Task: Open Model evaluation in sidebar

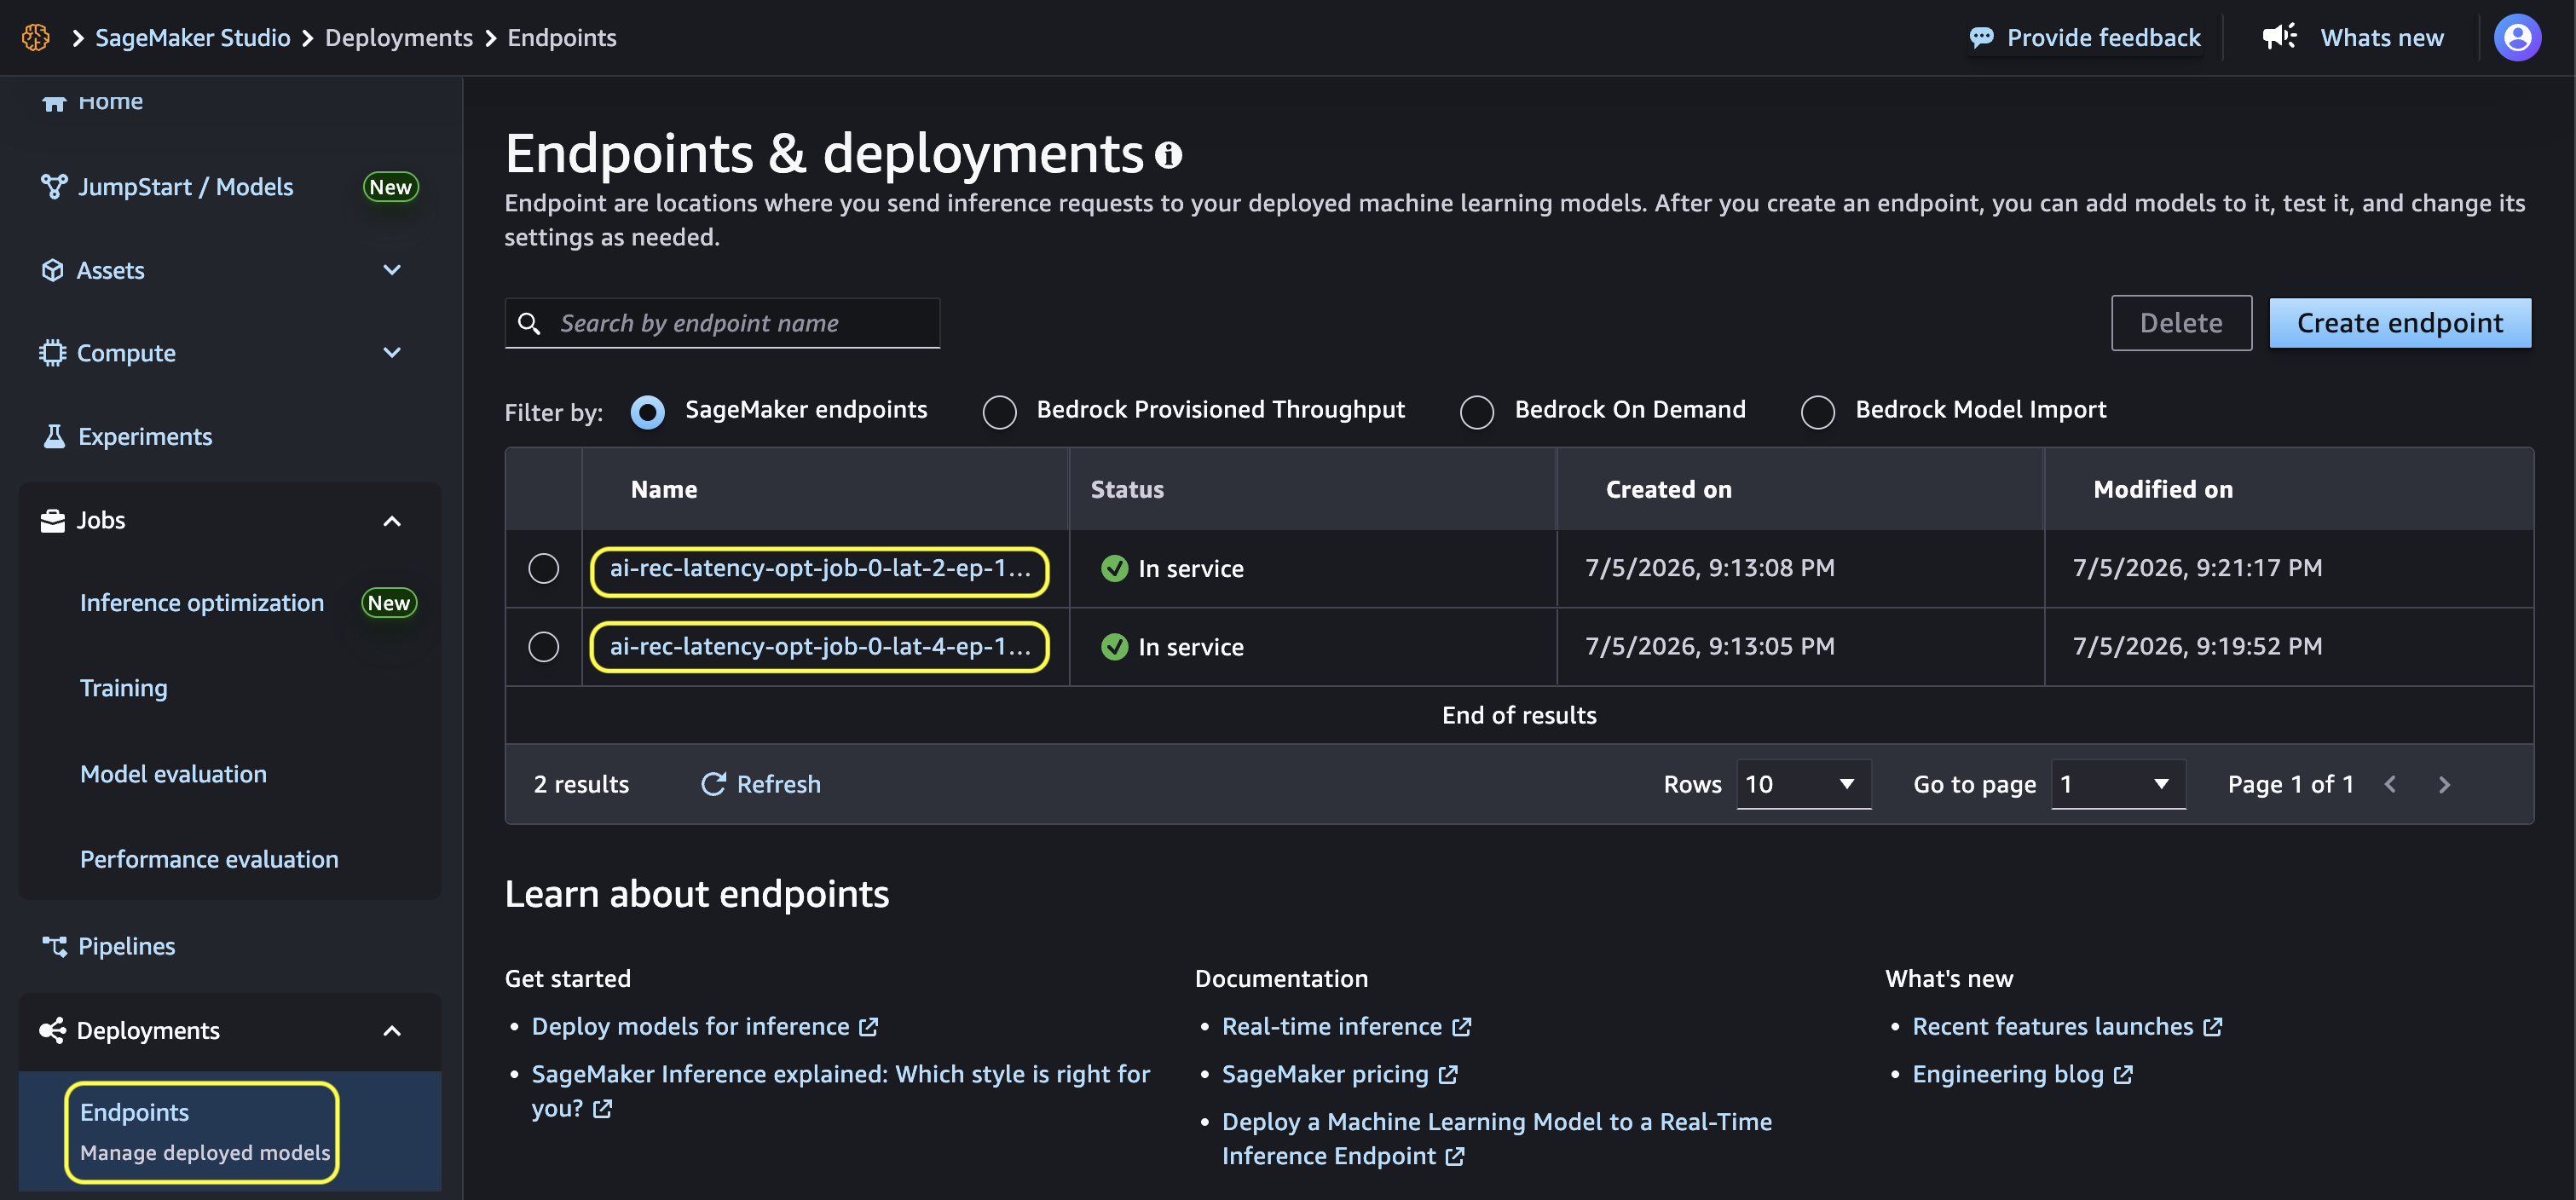Action: click(173, 774)
